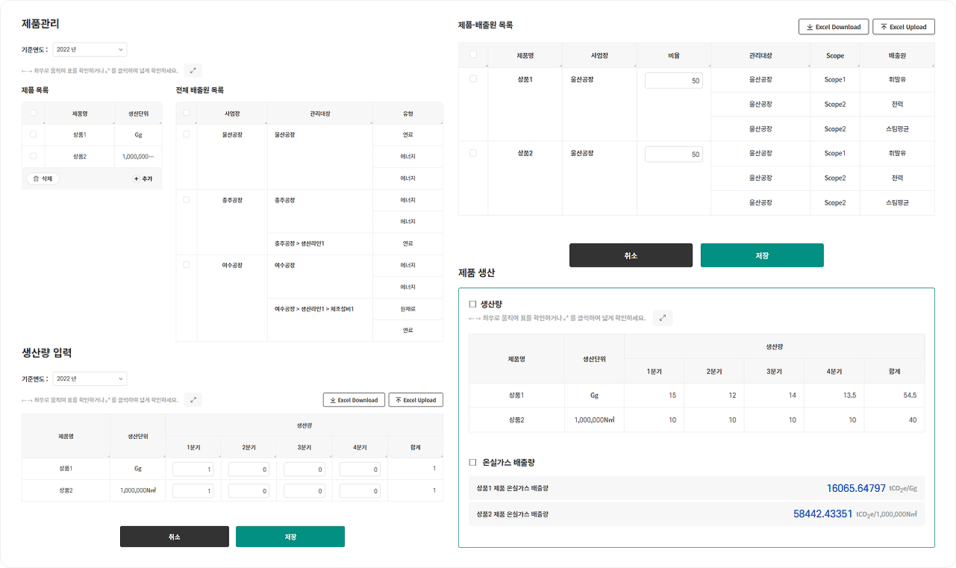Open enlarge-table icon in 생산량 입력 section
The height and width of the screenshot is (568, 956).
(x=193, y=400)
